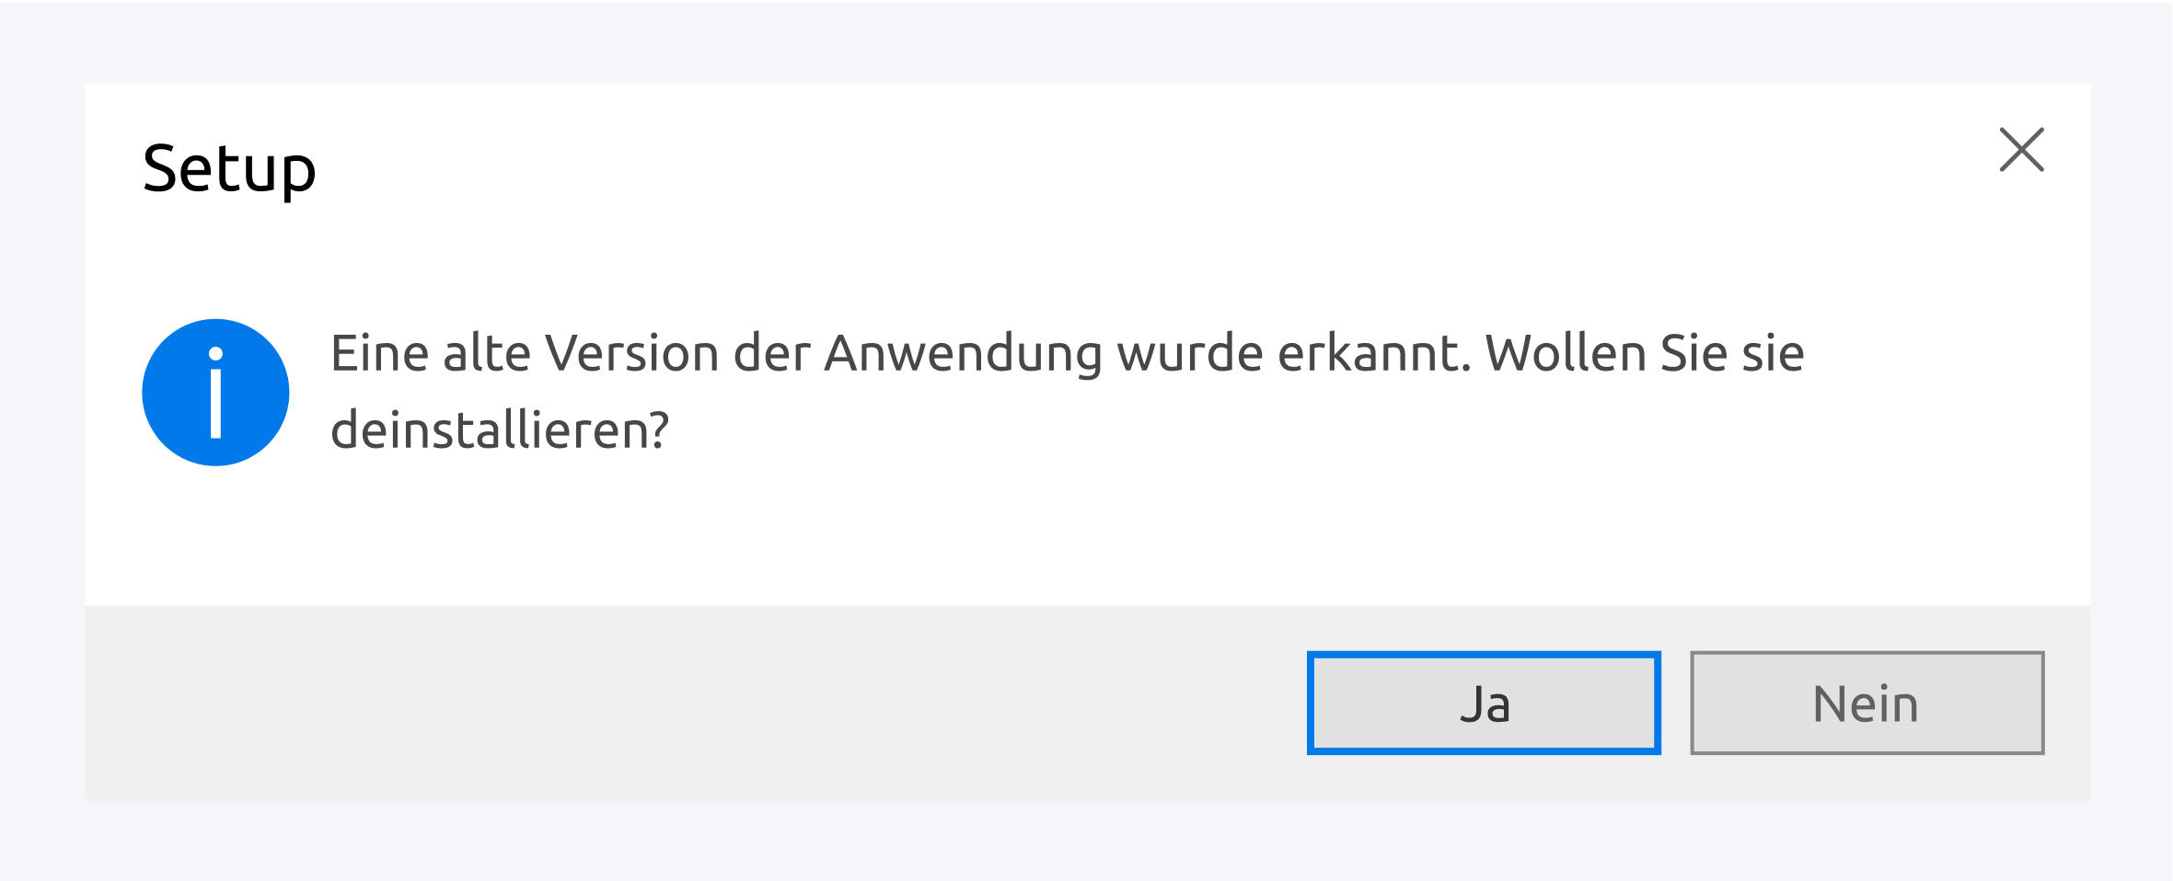Viewport: 2173px width, 881px height.
Task: Click the Setup dialog title
Action: [x=229, y=169]
